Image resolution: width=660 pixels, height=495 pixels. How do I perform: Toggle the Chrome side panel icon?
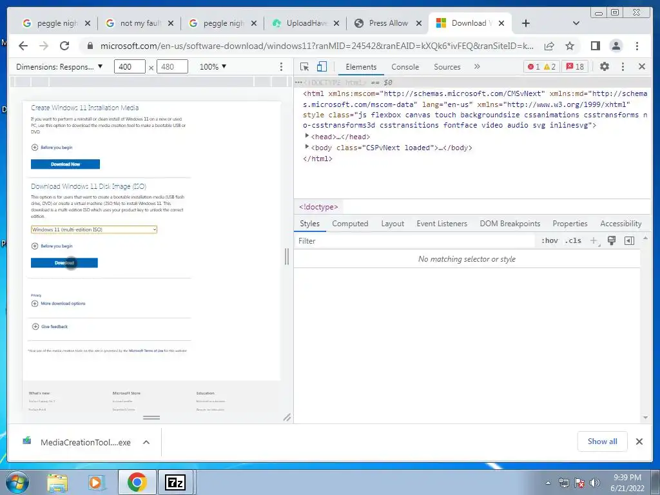coord(595,46)
